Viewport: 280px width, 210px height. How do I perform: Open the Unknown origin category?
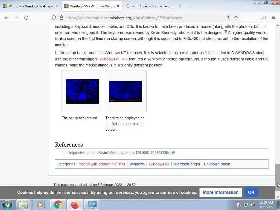(217, 164)
